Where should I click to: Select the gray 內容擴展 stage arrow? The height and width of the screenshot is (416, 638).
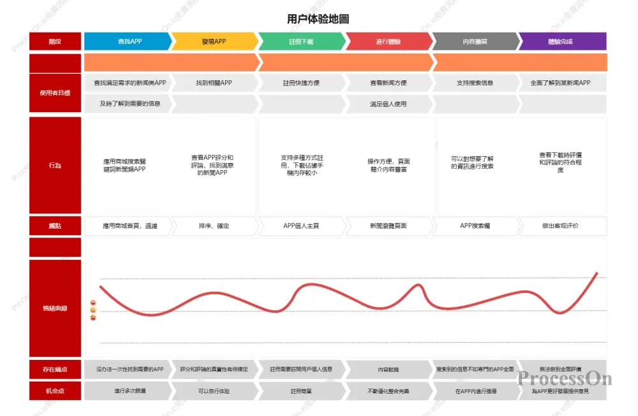[x=475, y=41]
